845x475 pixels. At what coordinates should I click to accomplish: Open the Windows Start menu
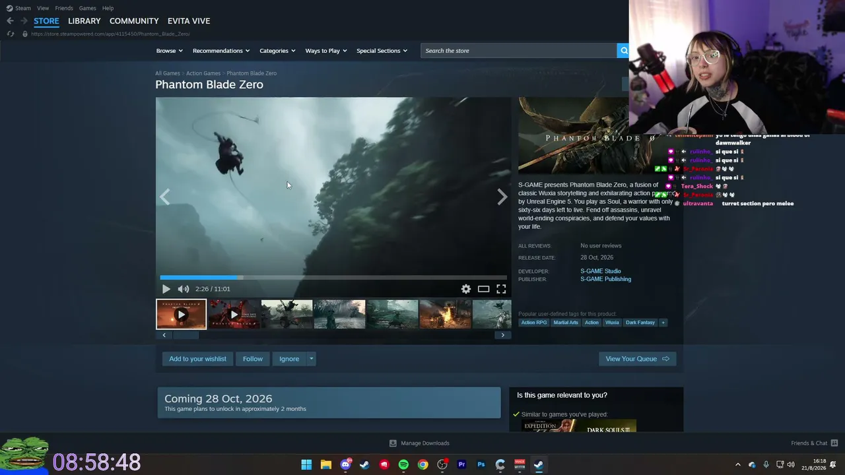[306, 464]
